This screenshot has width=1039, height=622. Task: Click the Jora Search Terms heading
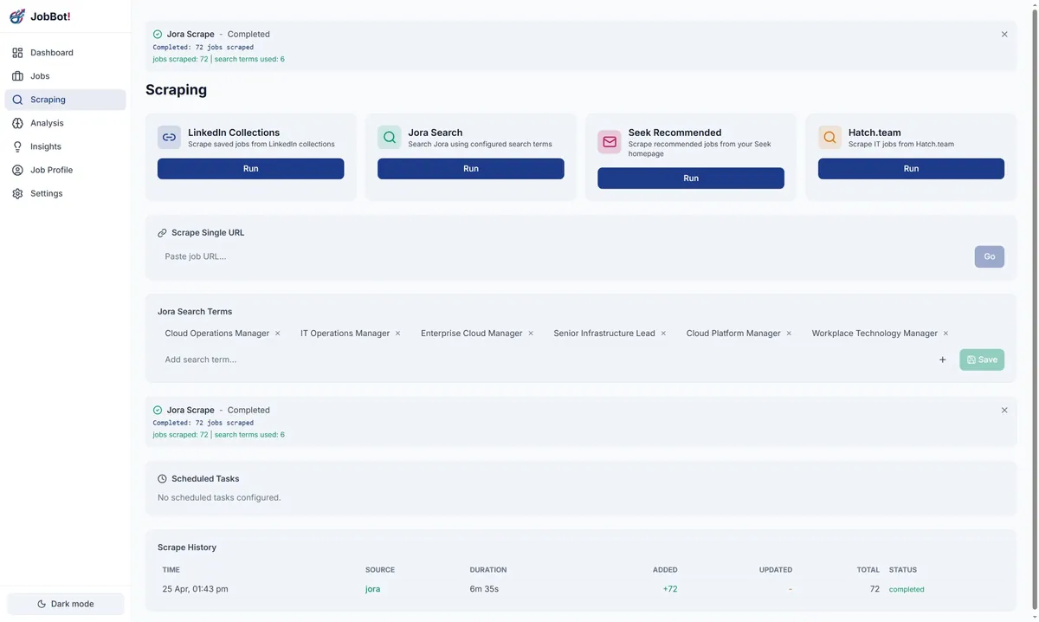pos(195,312)
